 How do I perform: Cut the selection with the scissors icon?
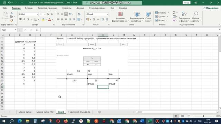coord(12,13)
